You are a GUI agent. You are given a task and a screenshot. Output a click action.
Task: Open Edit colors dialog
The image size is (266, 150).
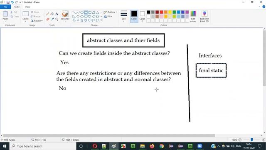[193, 17]
